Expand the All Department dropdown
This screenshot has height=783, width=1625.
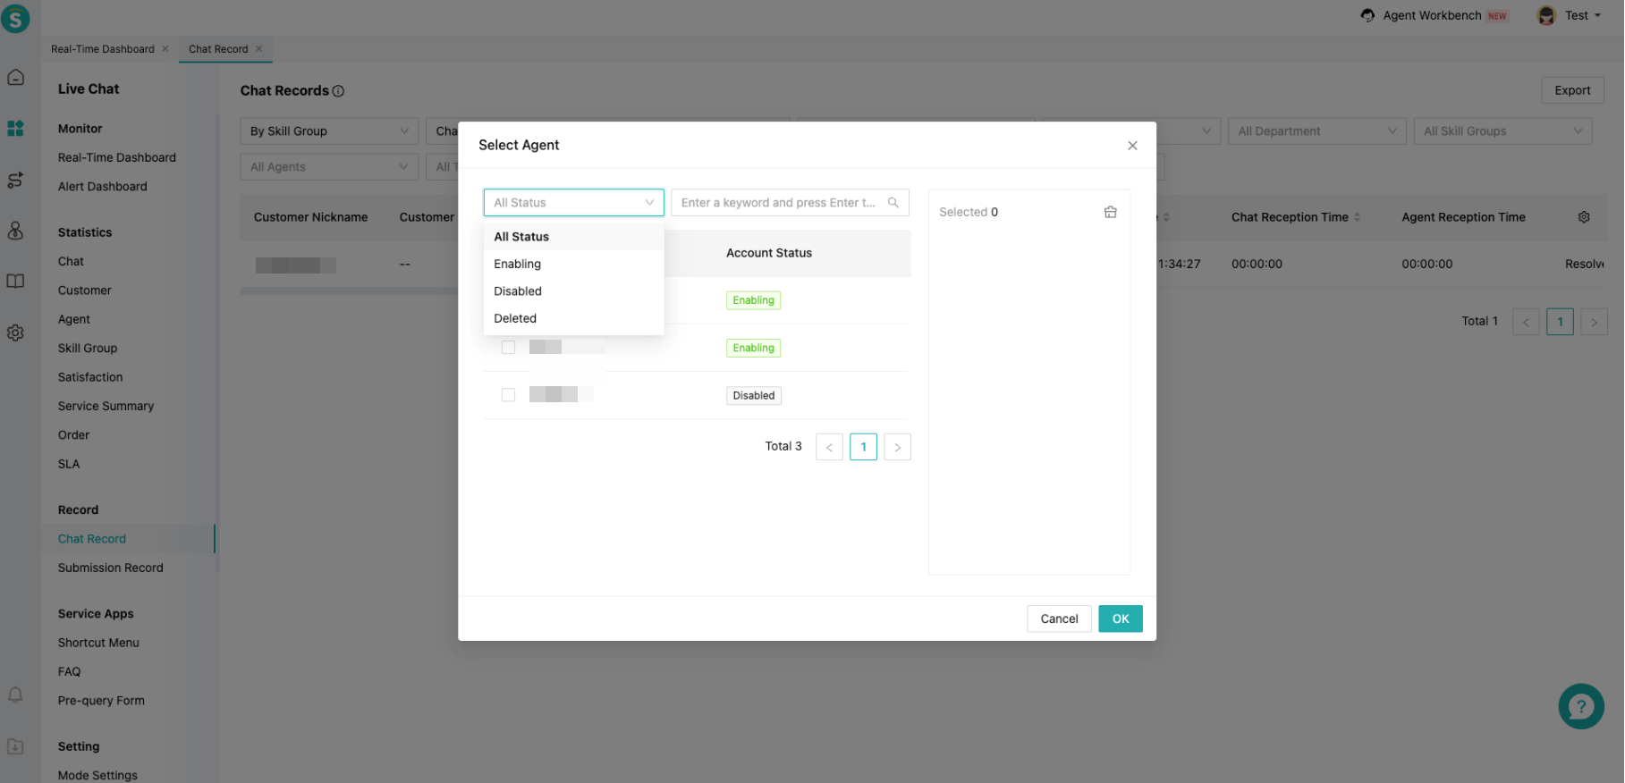click(x=1316, y=131)
